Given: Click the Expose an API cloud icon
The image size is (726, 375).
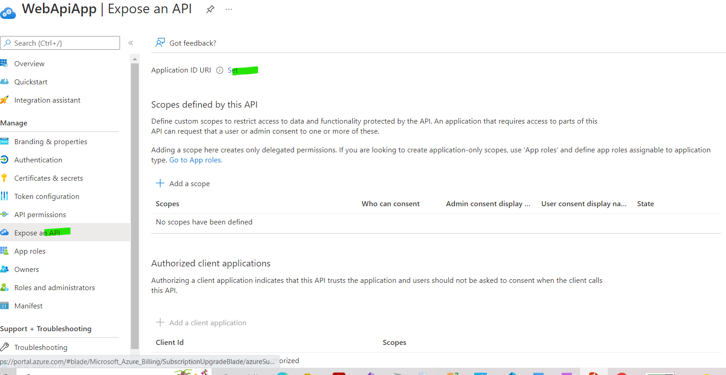Looking at the screenshot, I should 4,232.
